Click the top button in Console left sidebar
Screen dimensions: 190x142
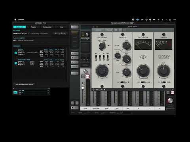click(x=75, y=27)
